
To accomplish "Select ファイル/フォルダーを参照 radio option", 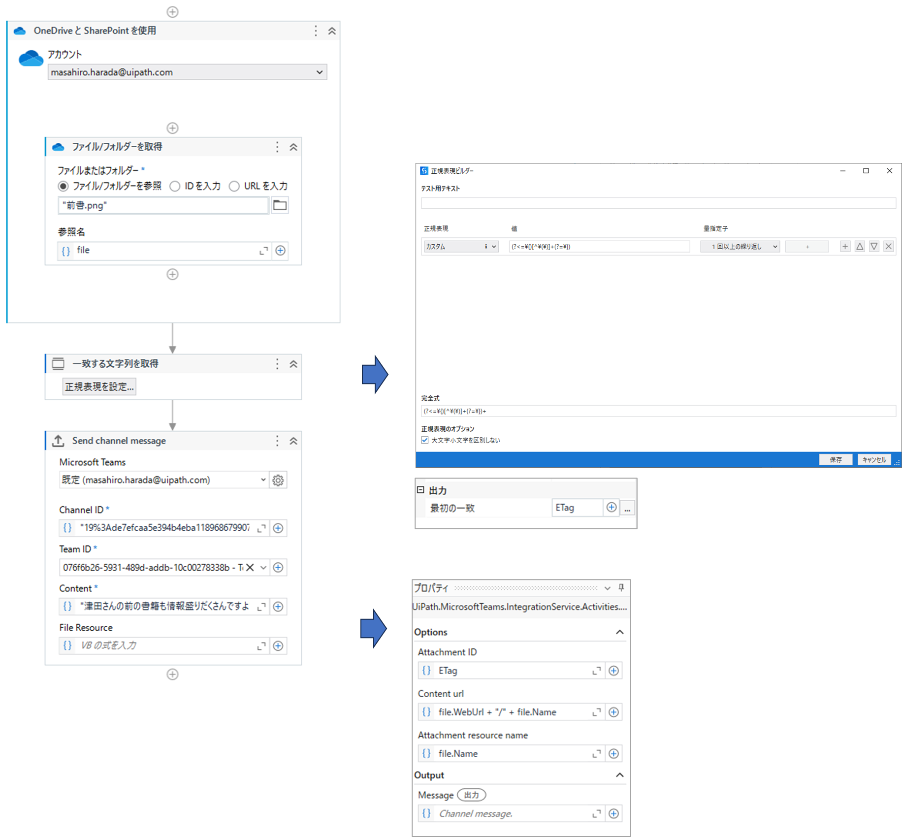I will (63, 186).
